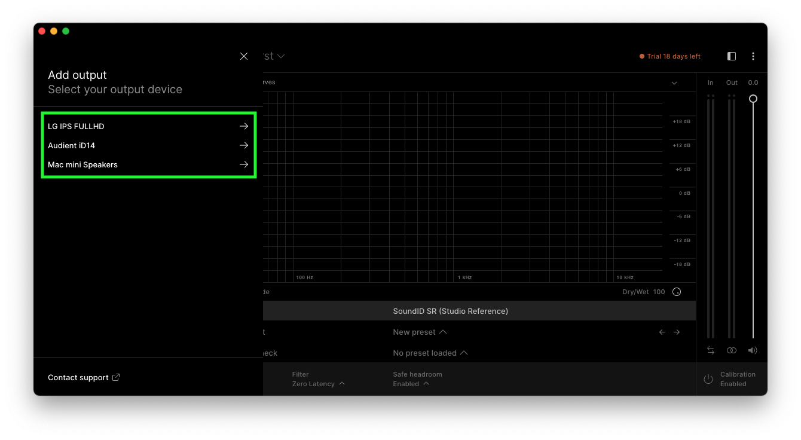Click the Dry/Wet knob control
Screen dimensions: 801x440
point(677,292)
